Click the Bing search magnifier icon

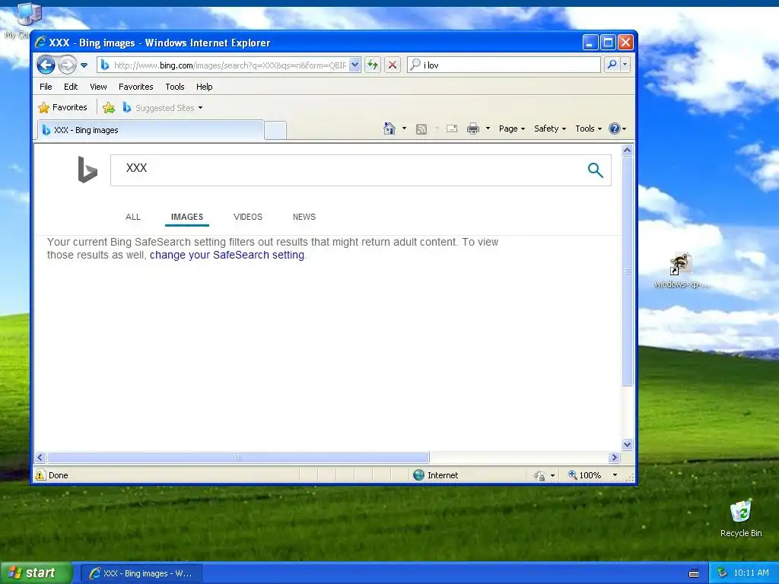tap(595, 170)
